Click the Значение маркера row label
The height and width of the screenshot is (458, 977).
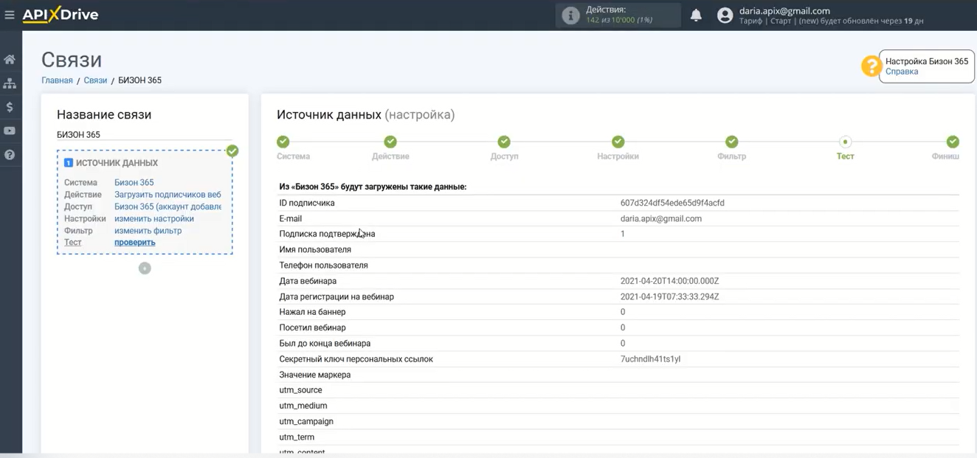(315, 375)
